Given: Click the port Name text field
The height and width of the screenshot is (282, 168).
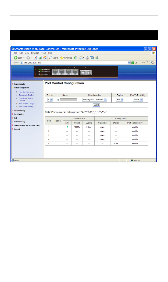Looking at the screenshot, I should pos(68,100).
